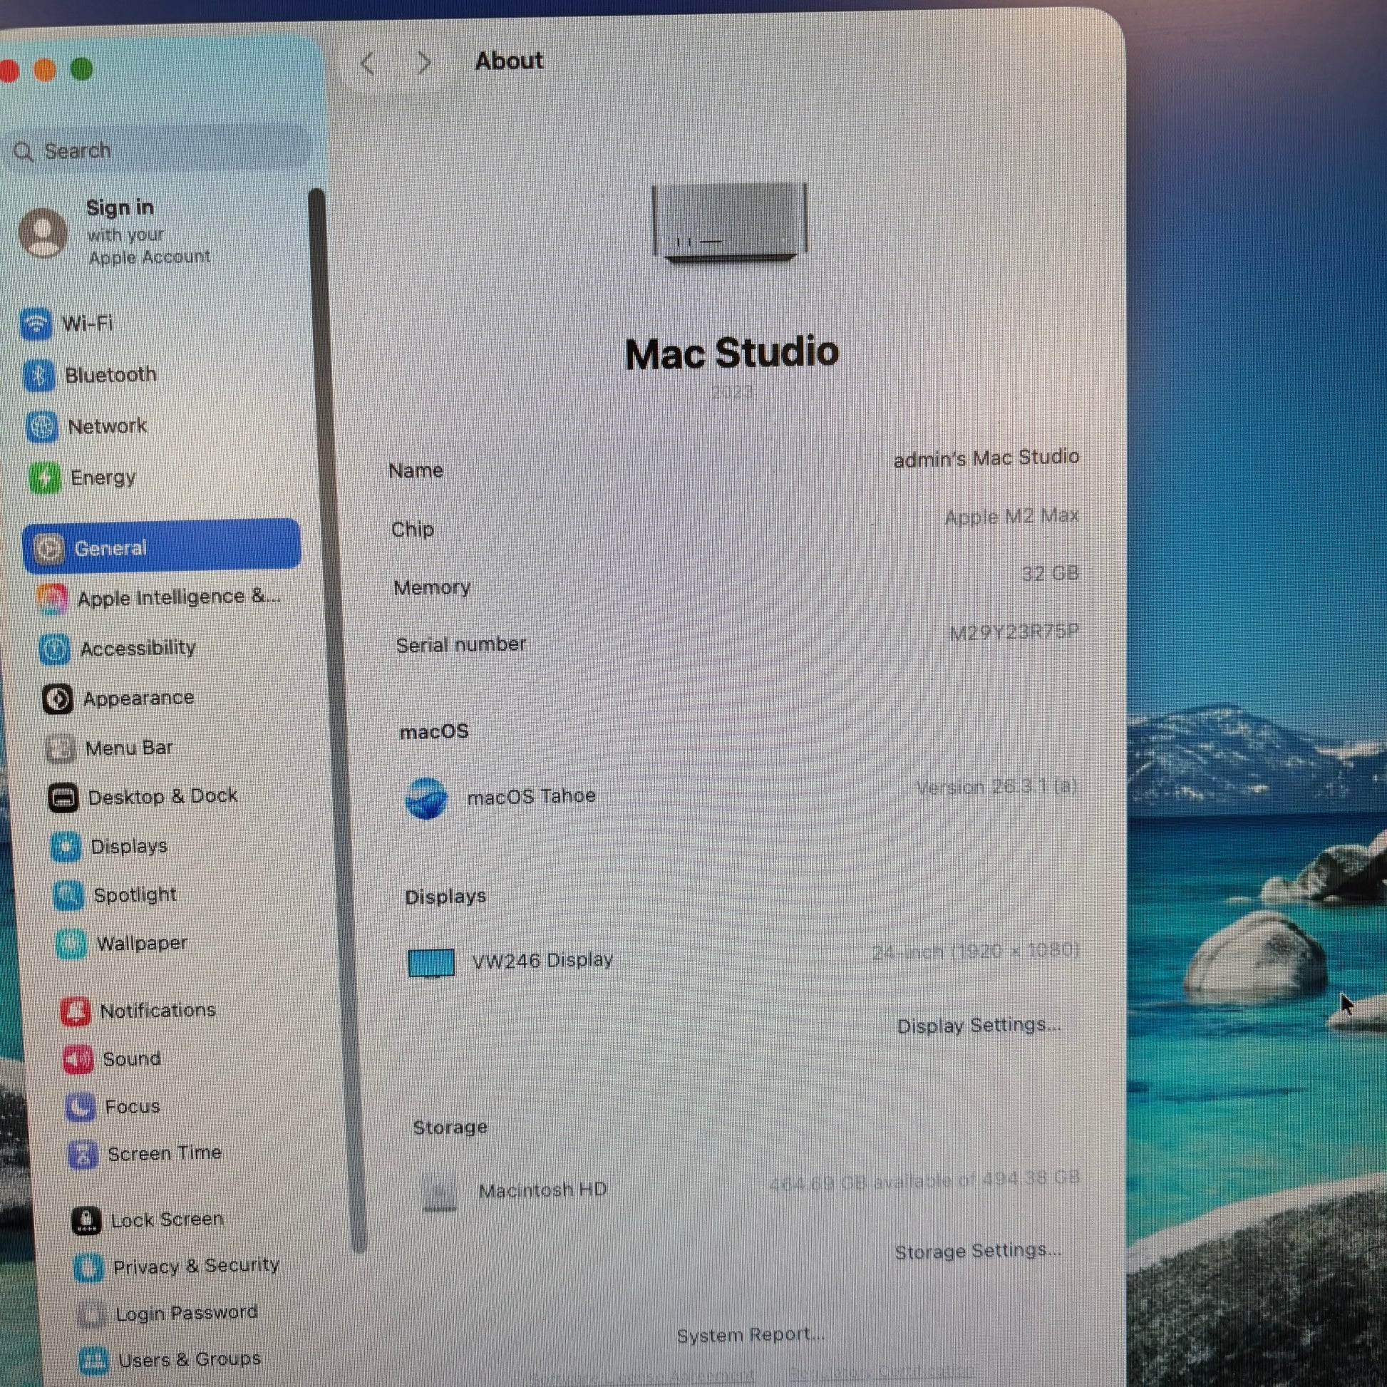Open Appearance icon in sidebar
The height and width of the screenshot is (1387, 1387).
(58, 698)
